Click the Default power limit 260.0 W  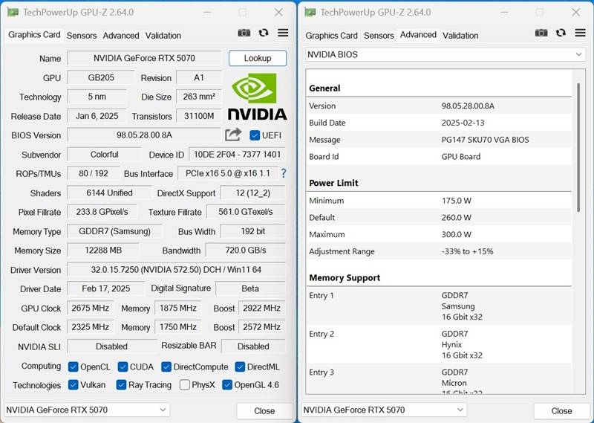pos(456,218)
